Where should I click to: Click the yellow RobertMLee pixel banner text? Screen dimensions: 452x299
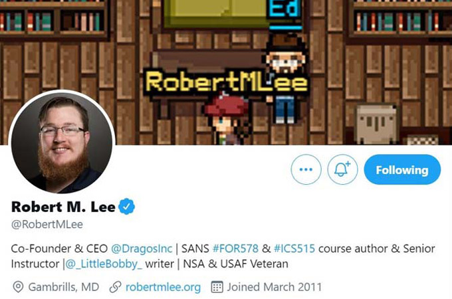[x=226, y=82]
